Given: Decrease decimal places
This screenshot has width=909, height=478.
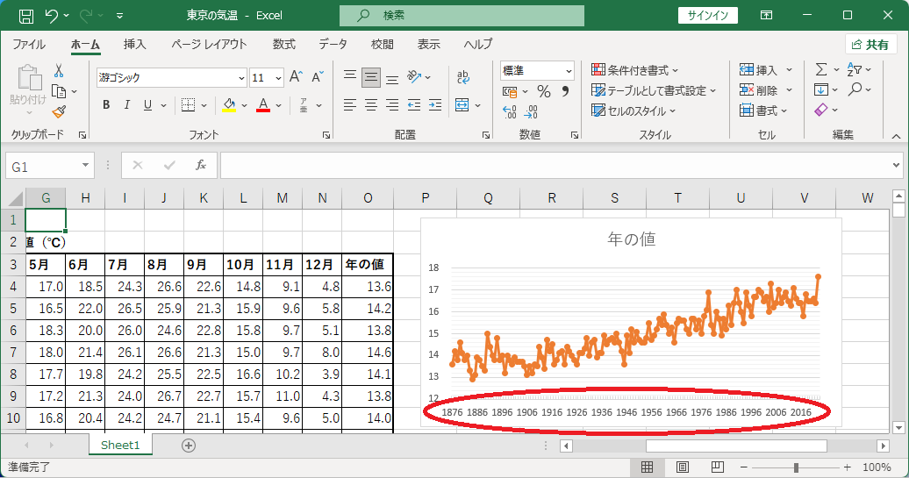Looking at the screenshot, I should coord(531,111).
